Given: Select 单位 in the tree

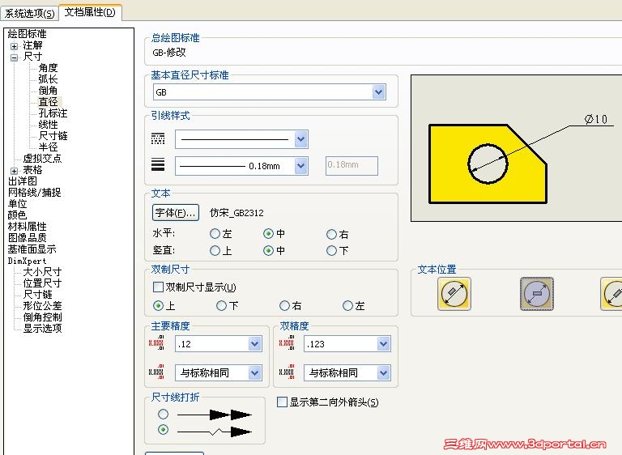Looking at the screenshot, I should click(18, 204).
